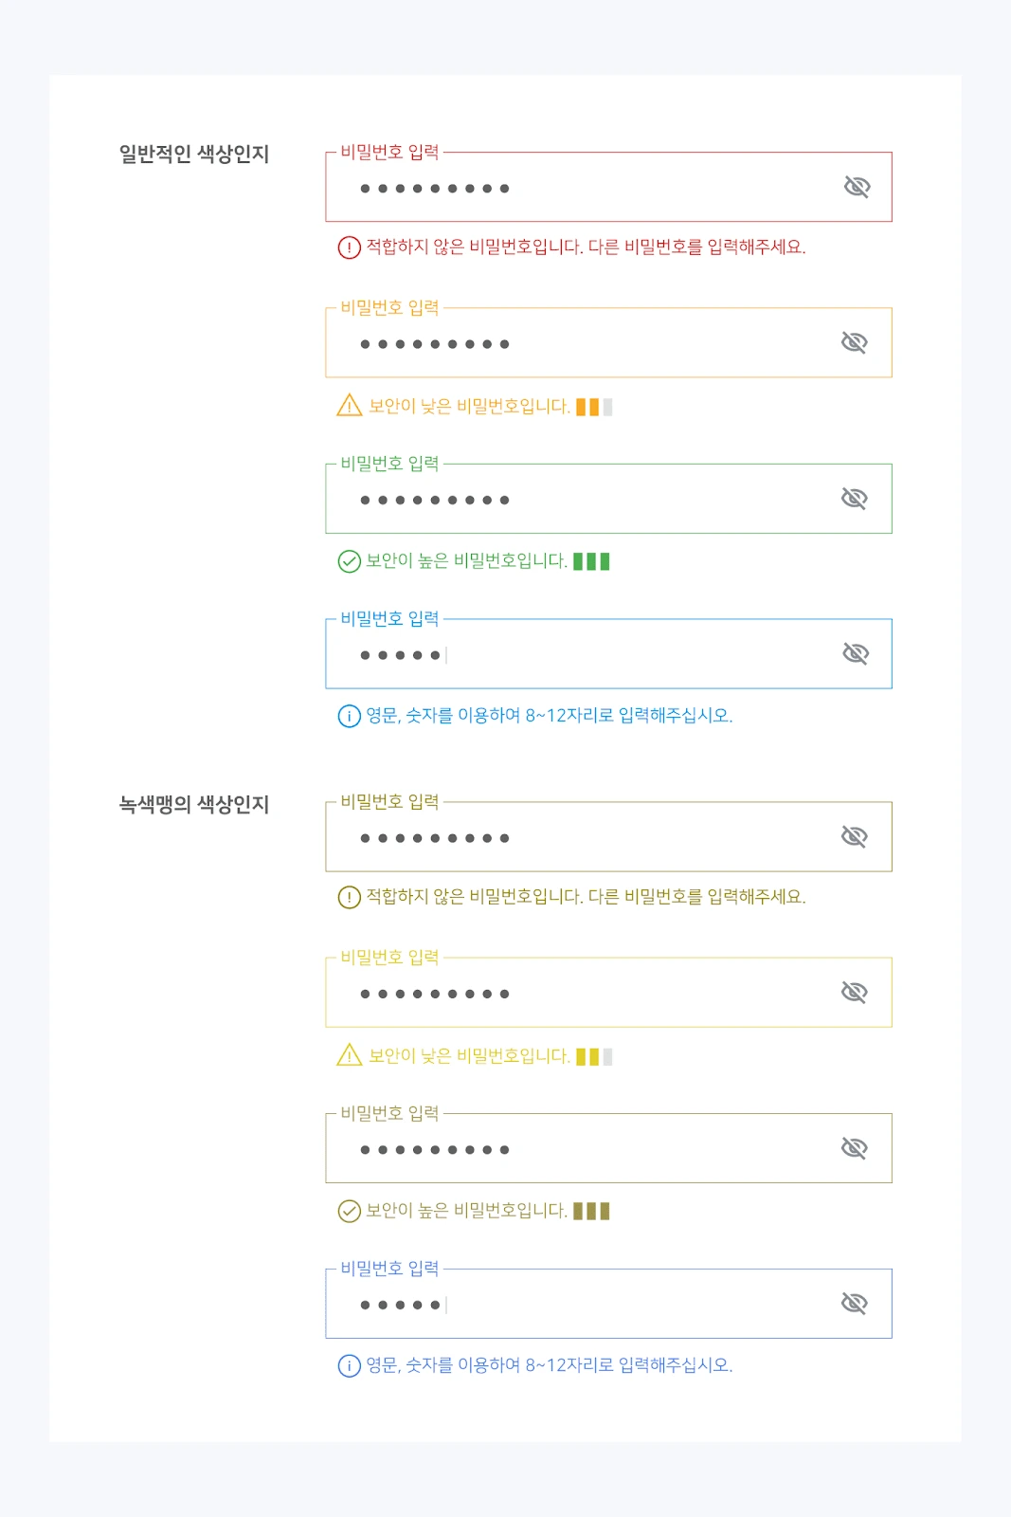Toggle eye icon in yellow colorblind warning field

tap(854, 992)
